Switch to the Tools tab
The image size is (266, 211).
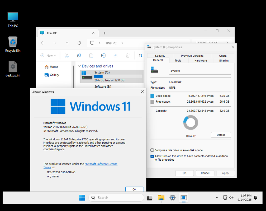click(178, 61)
